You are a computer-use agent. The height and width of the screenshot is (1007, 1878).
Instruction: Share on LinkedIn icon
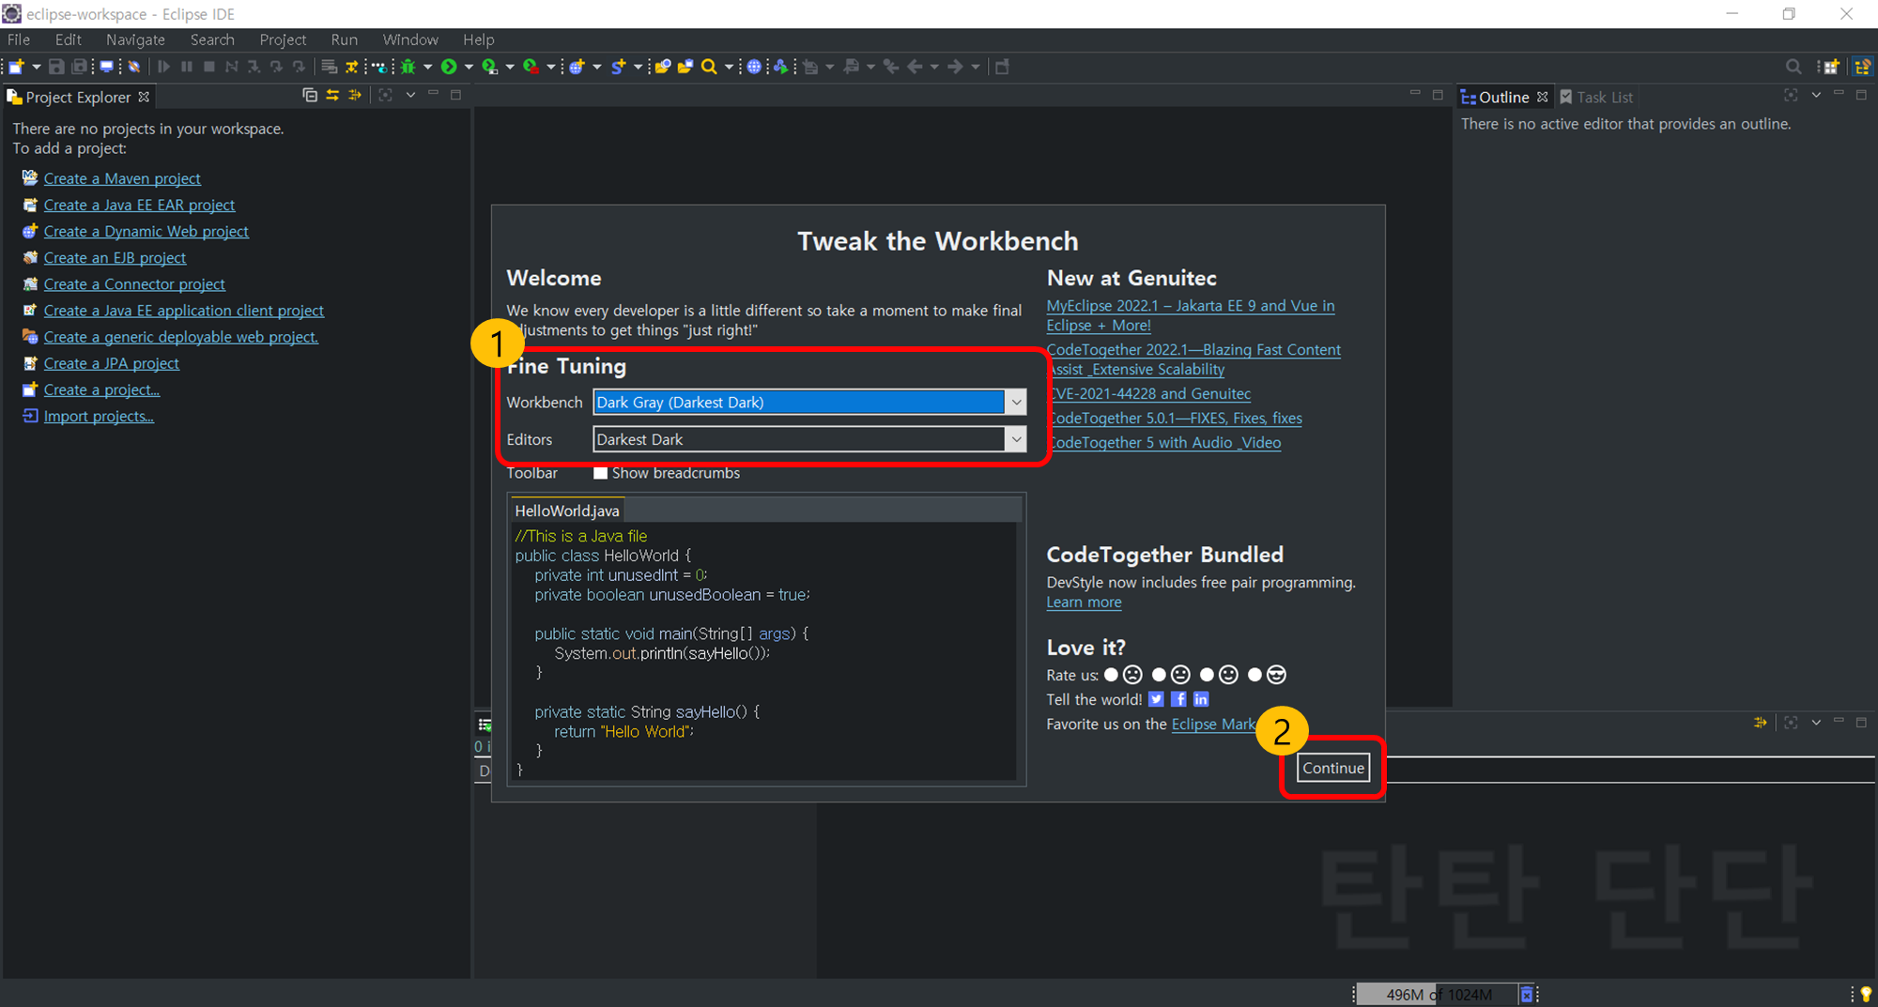point(1201,699)
